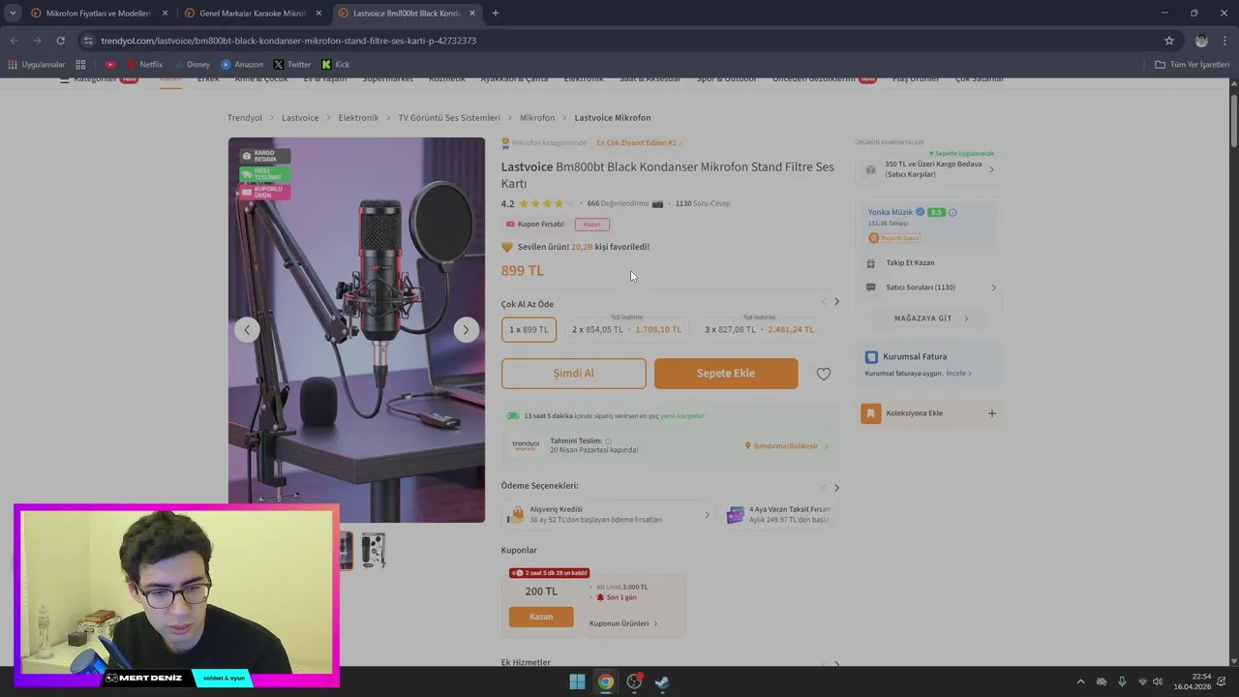Select the 2 x 854,05 TL bundle option
This screenshot has height=697, width=1239.
626,329
